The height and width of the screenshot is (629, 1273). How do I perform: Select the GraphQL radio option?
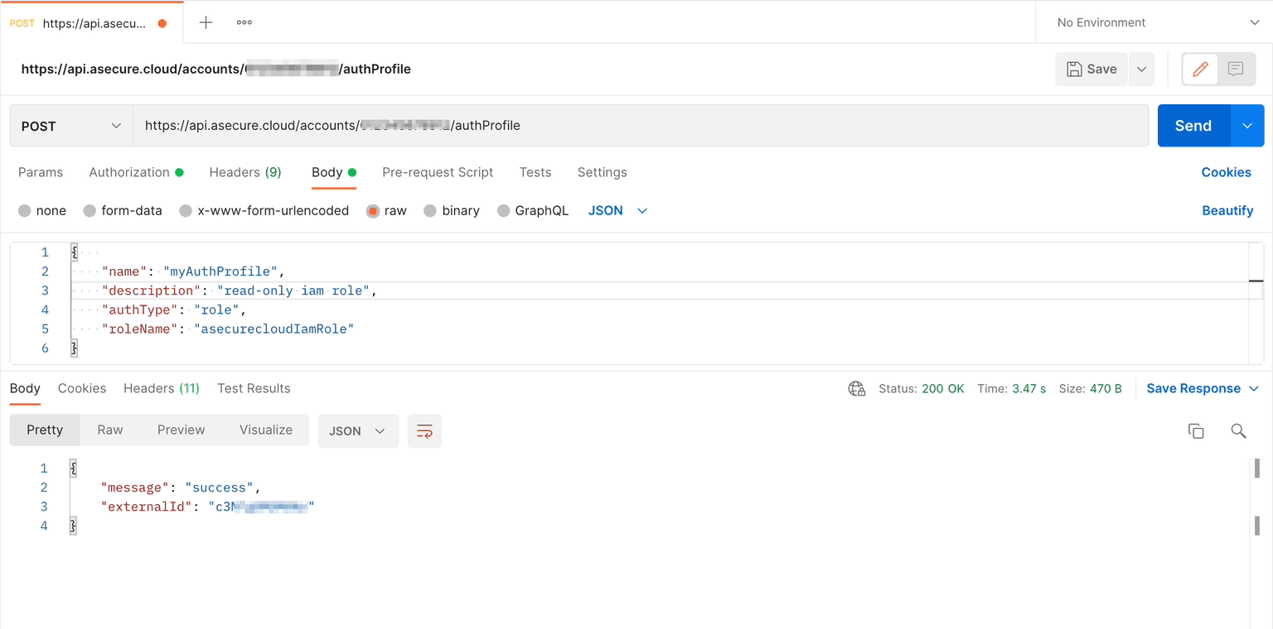[x=503, y=211]
